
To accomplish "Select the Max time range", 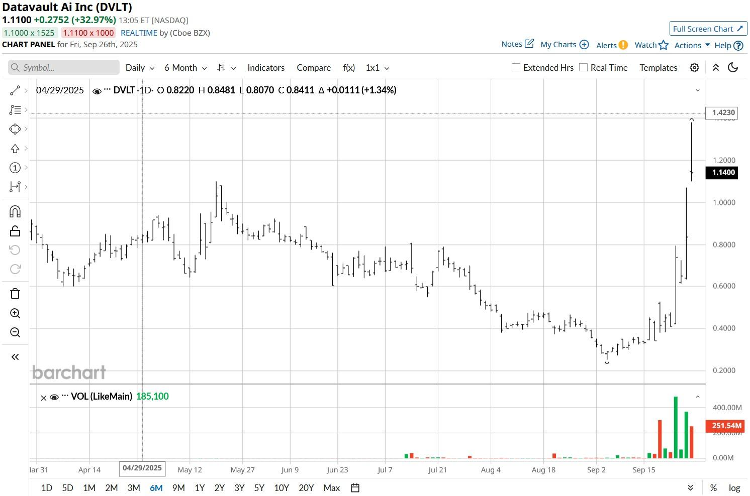I will coord(332,488).
